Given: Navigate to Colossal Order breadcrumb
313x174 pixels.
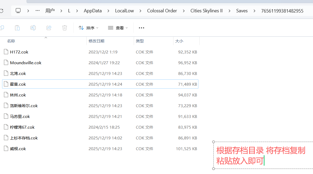Looking at the screenshot, I should tap(162, 11).
